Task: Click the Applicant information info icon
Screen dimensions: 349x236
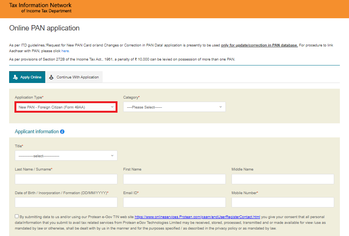Action: pos(62,132)
